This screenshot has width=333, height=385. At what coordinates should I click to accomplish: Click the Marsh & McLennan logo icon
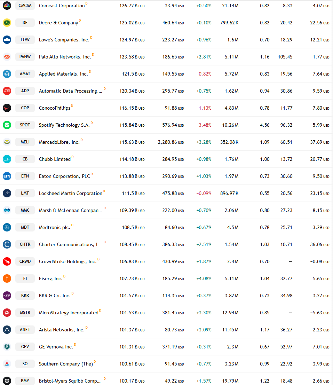point(7,210)
